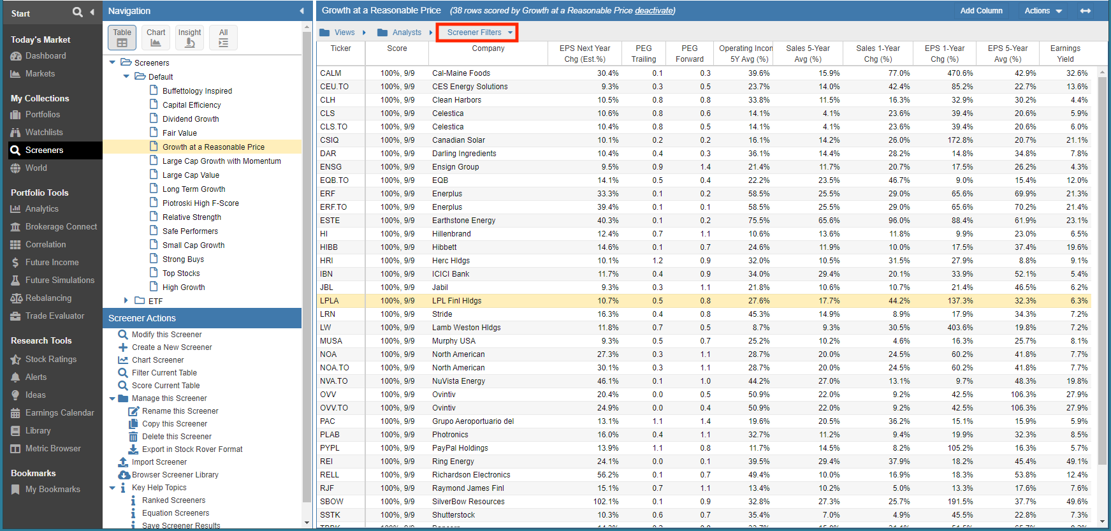
Task: Click the Add Column button
Action: click(981, 11)
